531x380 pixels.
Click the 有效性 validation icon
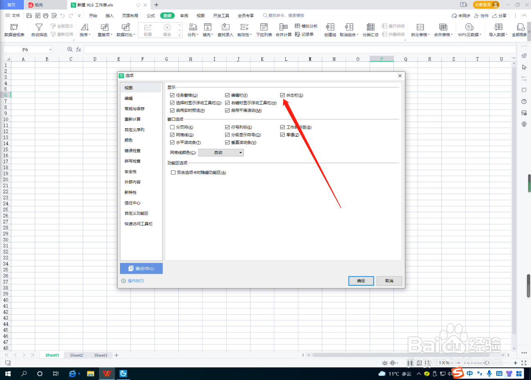click(244, 27)
